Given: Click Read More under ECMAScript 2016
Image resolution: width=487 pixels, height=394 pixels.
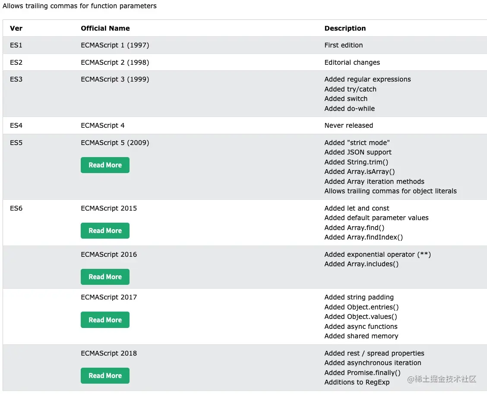Looking at the screenshot, I should pos(105,277).
